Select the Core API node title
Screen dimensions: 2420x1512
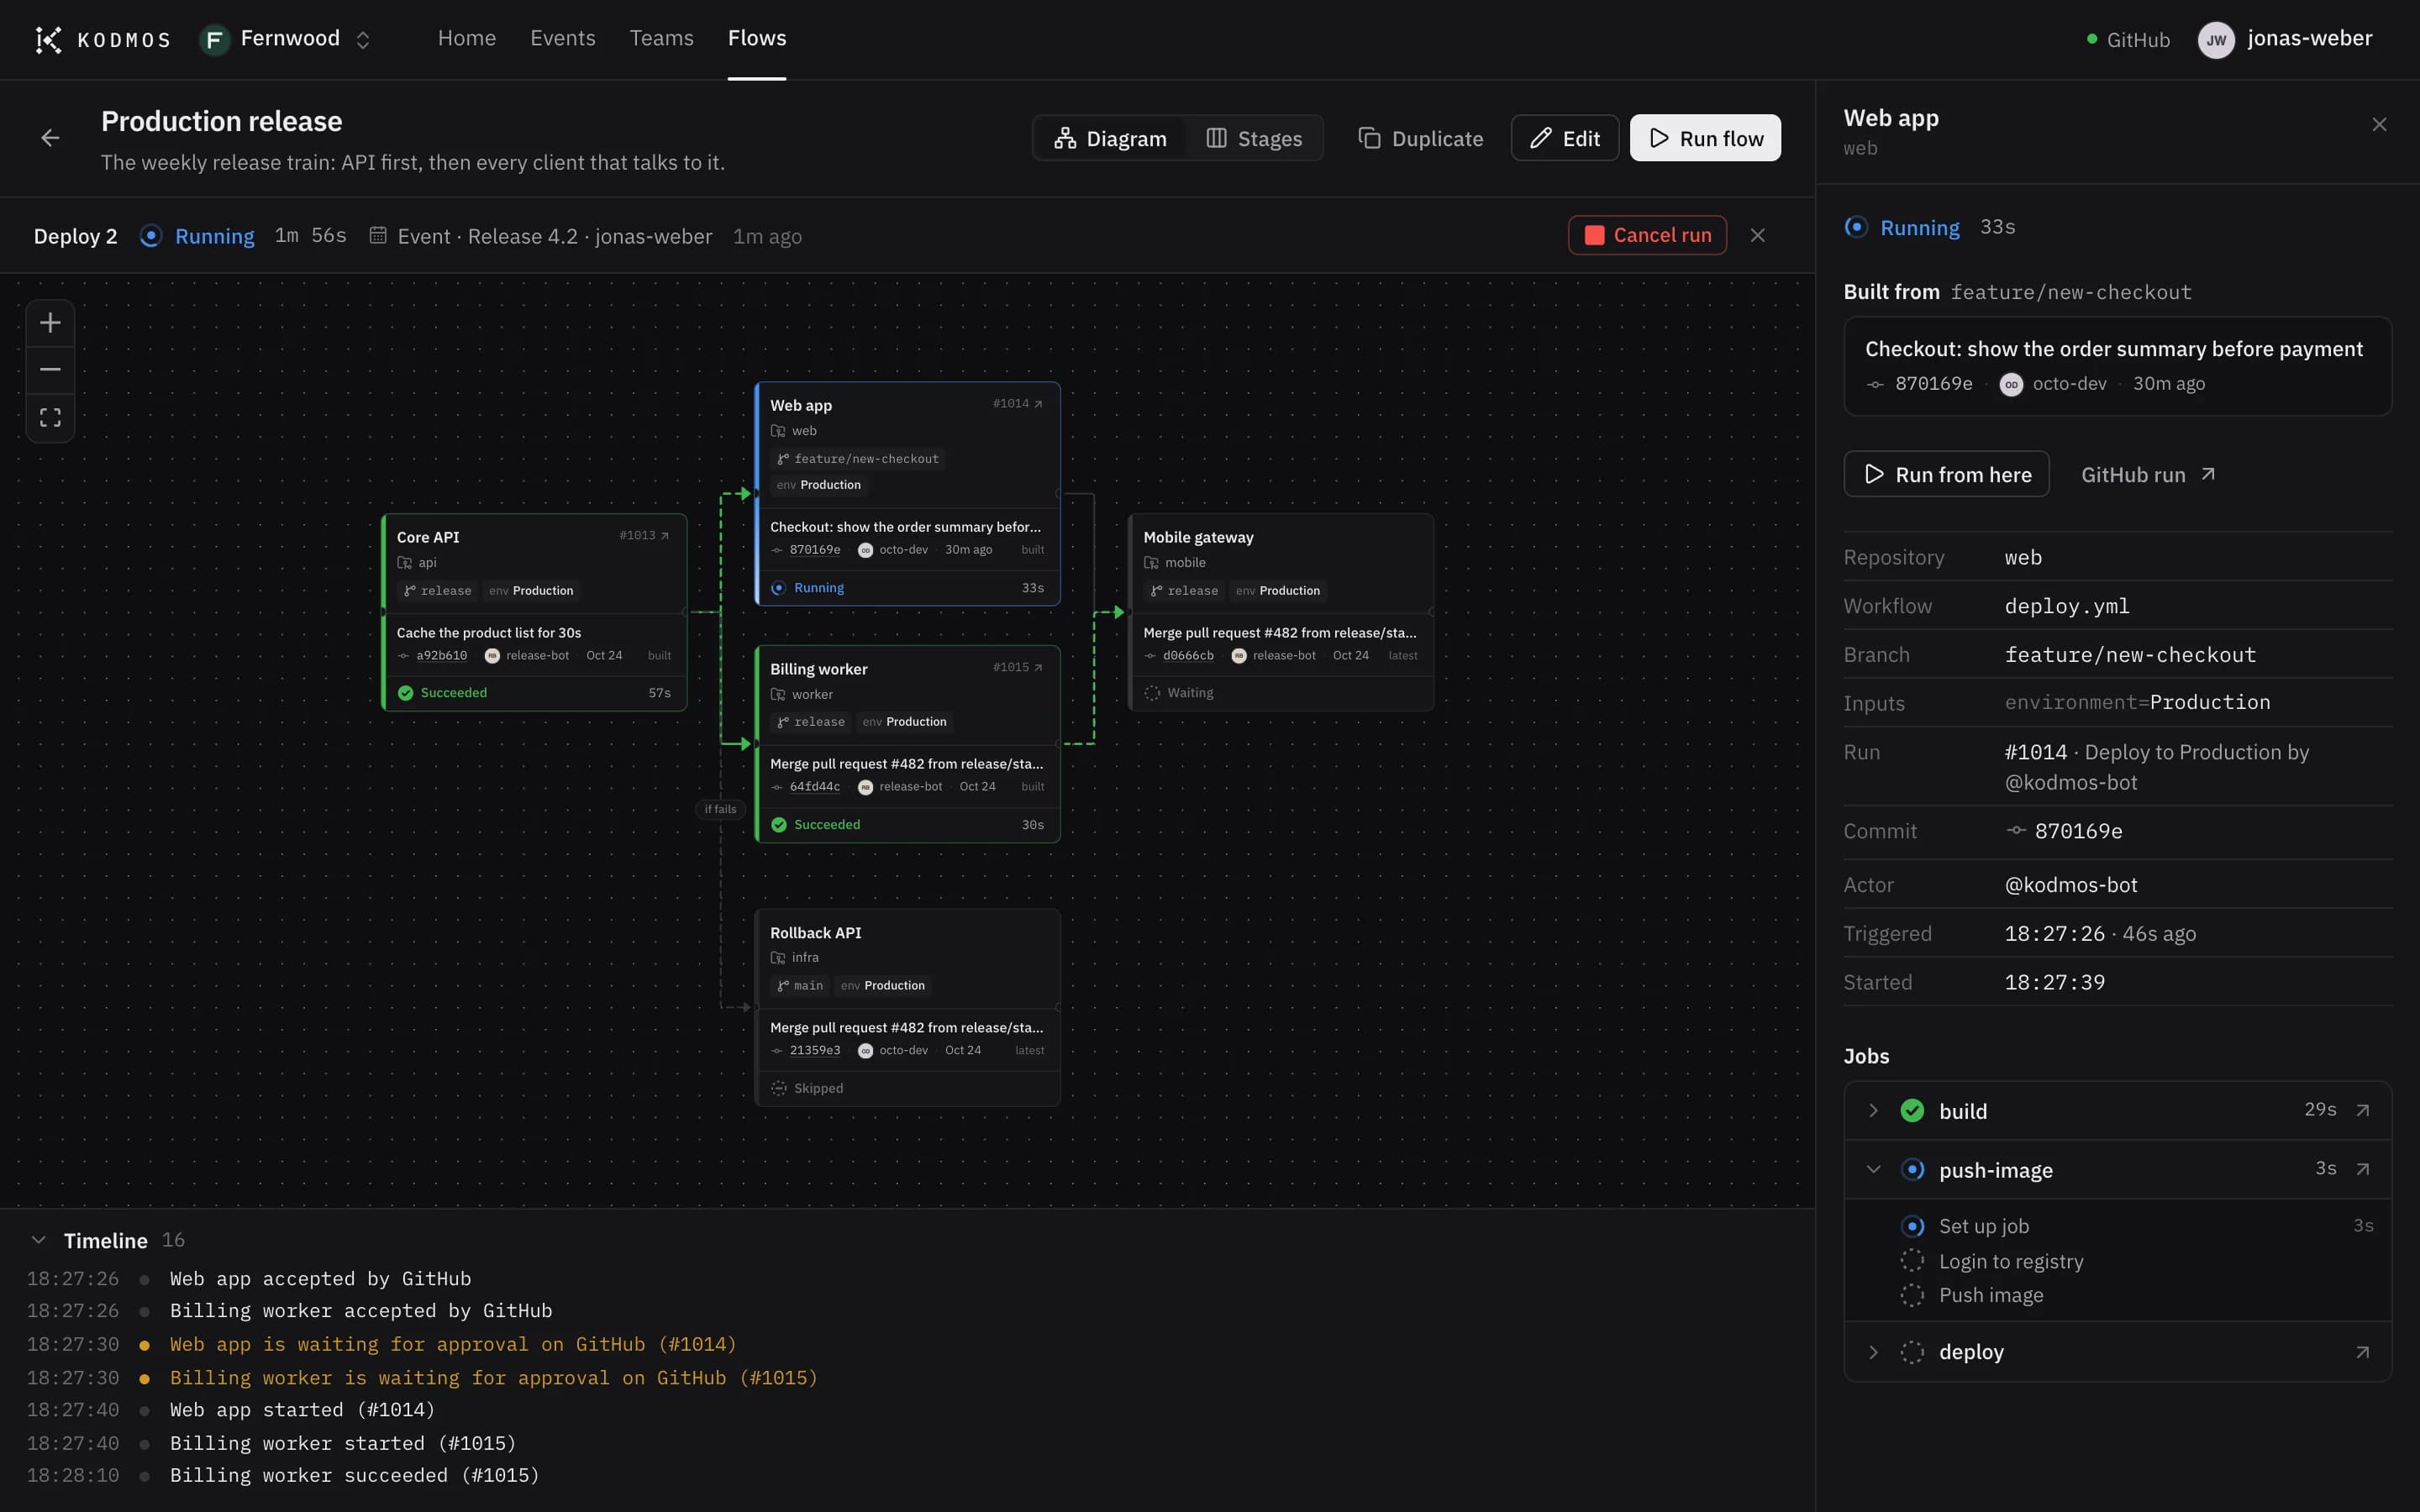428,537
